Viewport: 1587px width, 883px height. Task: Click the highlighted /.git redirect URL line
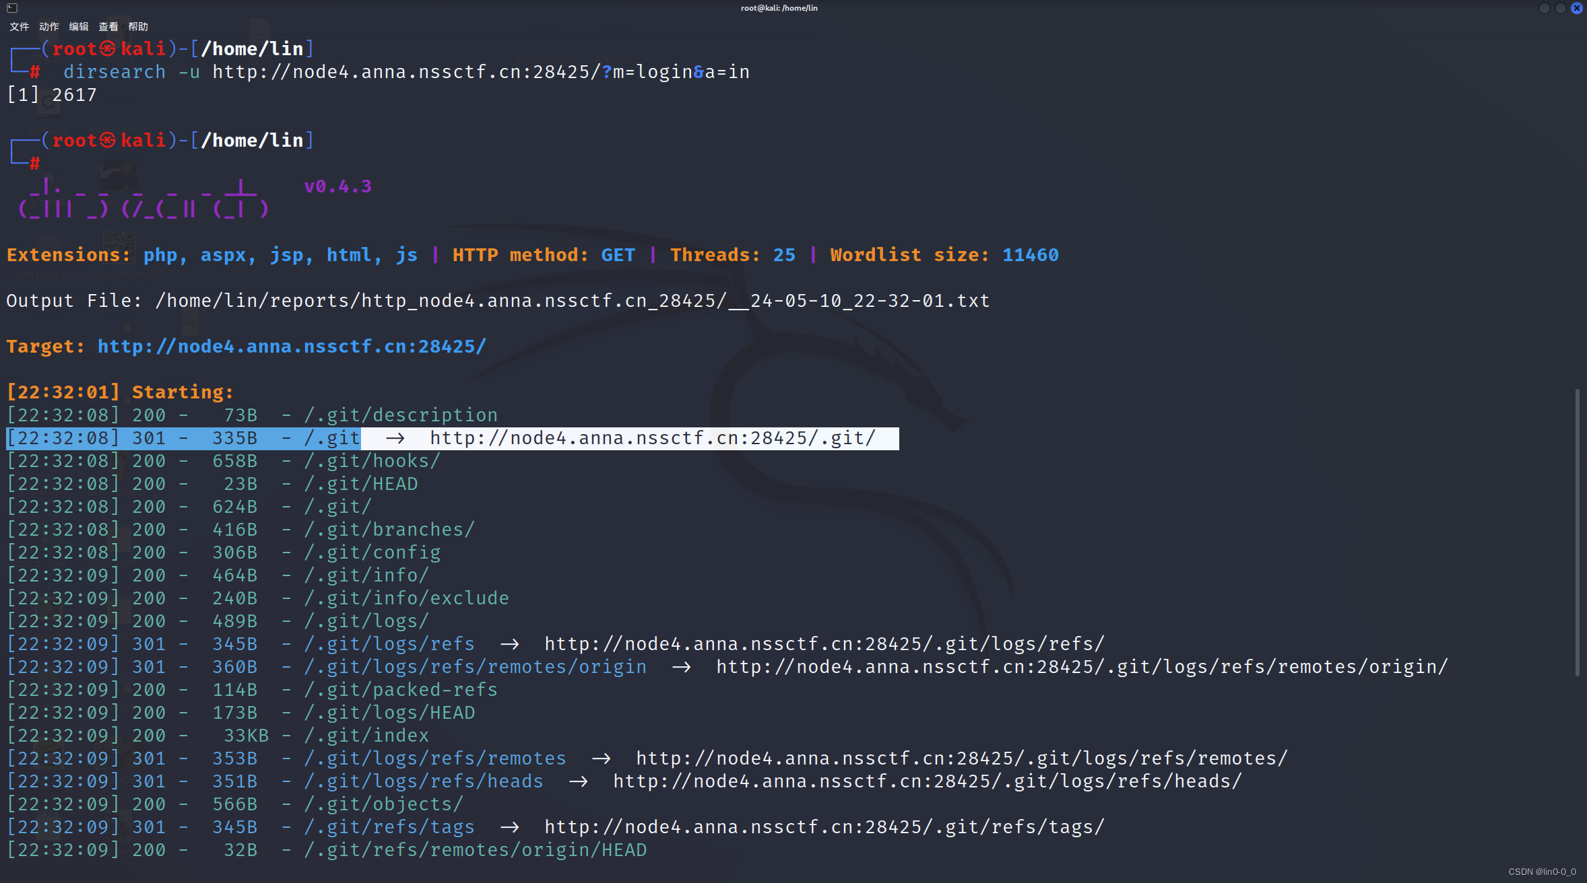click(652, 438)
